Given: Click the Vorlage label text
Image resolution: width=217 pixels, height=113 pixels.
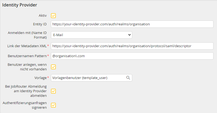Looking at the screenshot, I should tap(40, 78).
